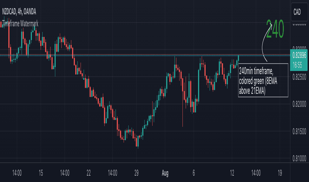Click the 0.82500 price axis label

point(299,77)
